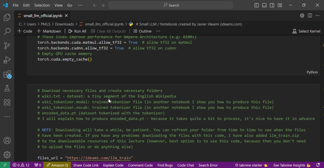The image size is (324, 168).
Task: Change the cell language mode Python
Action: tap(312, 72)
